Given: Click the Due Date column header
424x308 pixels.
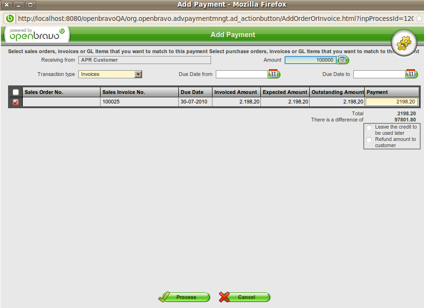Looking at the screenshot, I should pos(195,92).
